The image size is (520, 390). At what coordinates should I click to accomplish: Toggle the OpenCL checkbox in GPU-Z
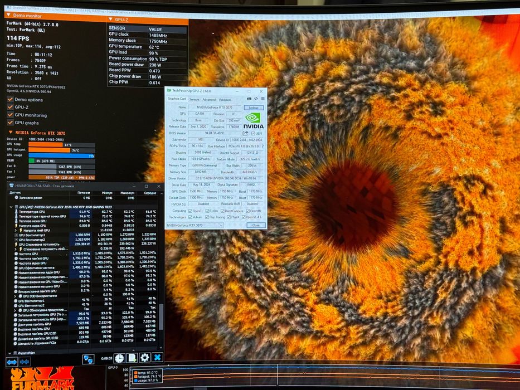tap(190, 211)
